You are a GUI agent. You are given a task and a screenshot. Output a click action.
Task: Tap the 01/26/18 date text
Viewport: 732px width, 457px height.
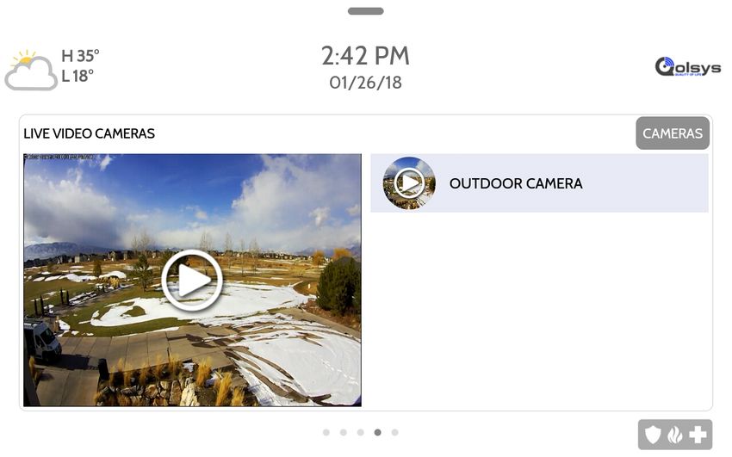365,83
